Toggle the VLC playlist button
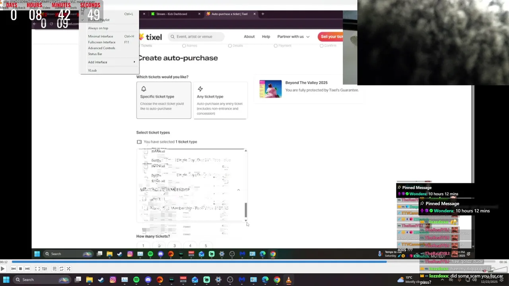509x286 pixels. point(54,269)
